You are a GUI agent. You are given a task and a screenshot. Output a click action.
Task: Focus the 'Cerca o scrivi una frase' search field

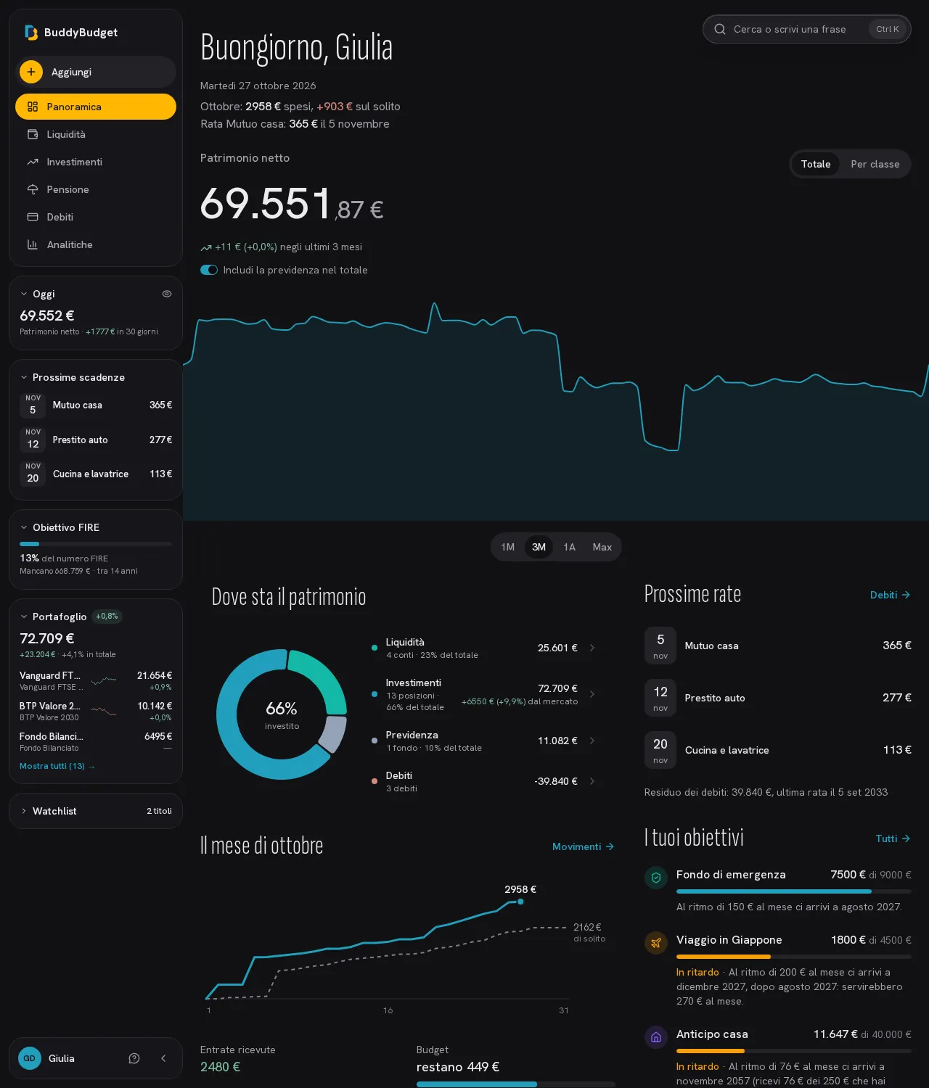tap(807, 29)
